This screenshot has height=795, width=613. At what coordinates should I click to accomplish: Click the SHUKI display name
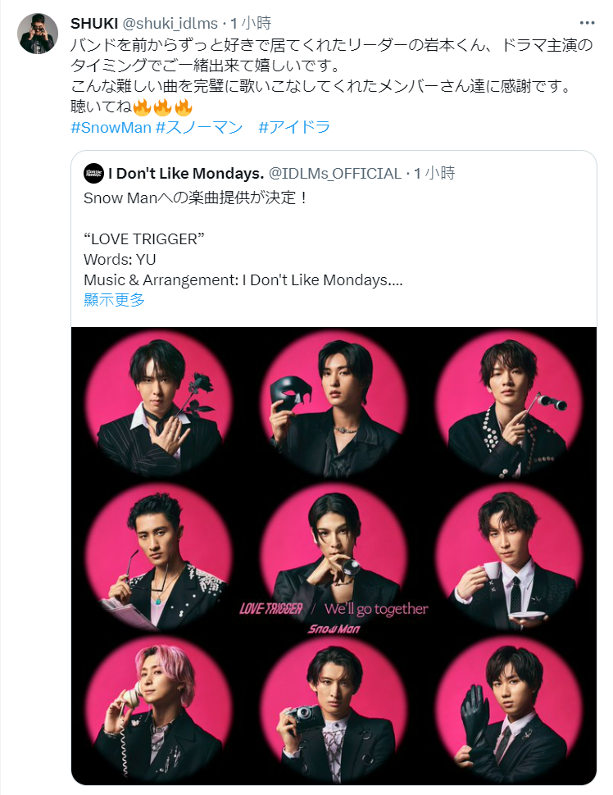pos(94,23)
